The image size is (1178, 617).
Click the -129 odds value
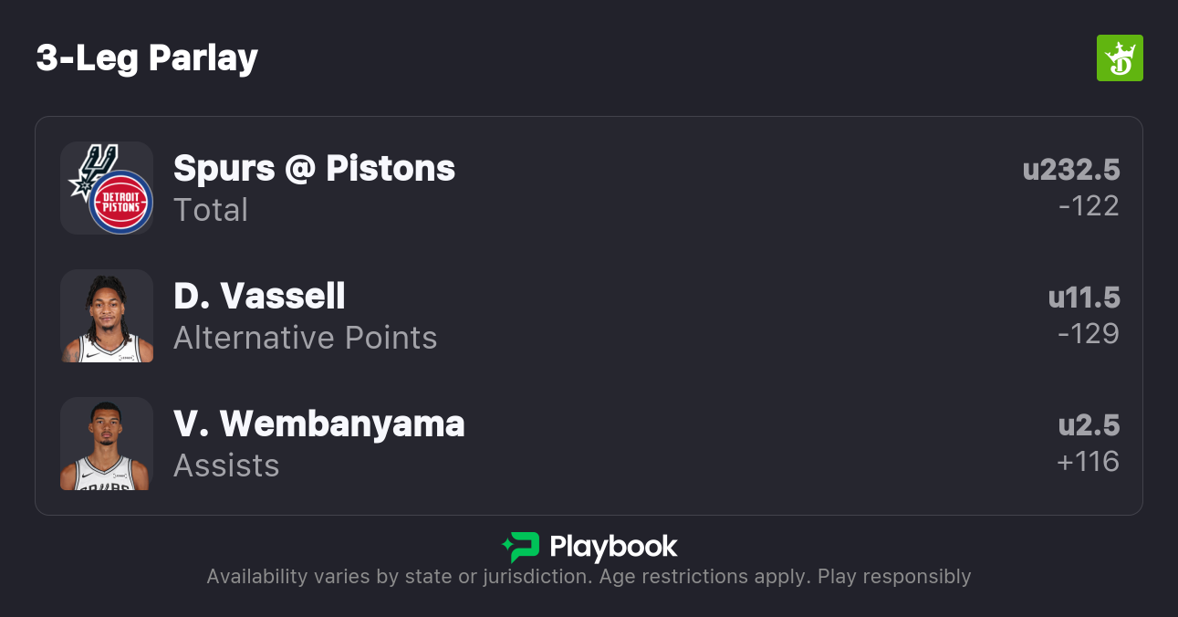[x=1089, y=334]
